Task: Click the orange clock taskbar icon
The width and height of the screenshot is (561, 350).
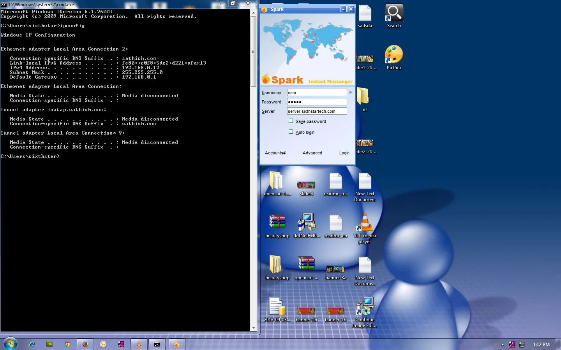Action: tap(103, 344)
